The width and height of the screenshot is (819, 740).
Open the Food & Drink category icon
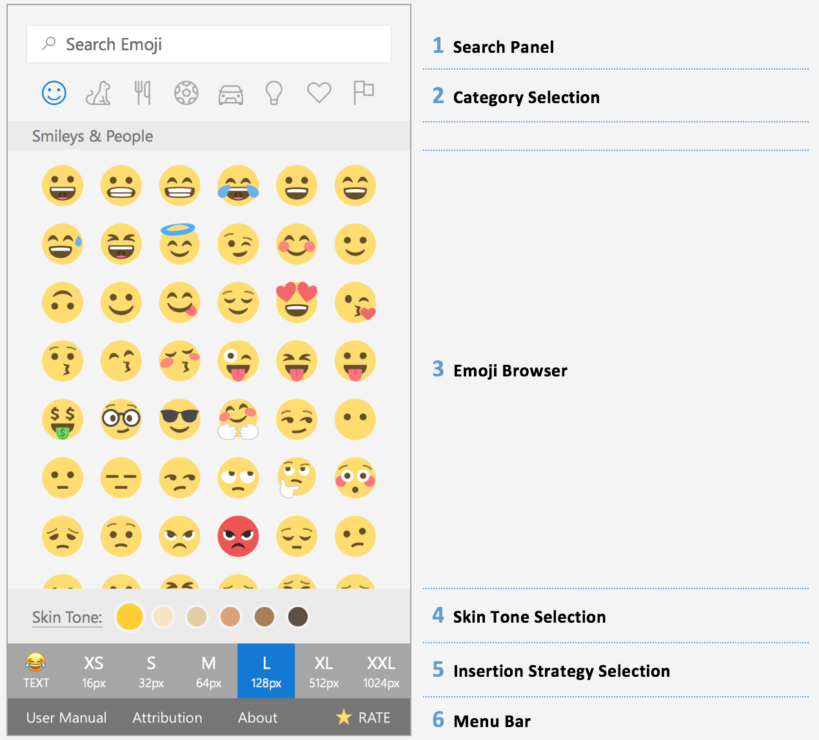(143, 93)
